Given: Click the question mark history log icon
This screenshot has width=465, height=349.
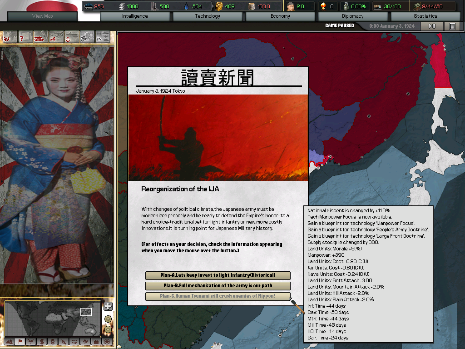Looking at the screenshot, I should pos(25,37).
